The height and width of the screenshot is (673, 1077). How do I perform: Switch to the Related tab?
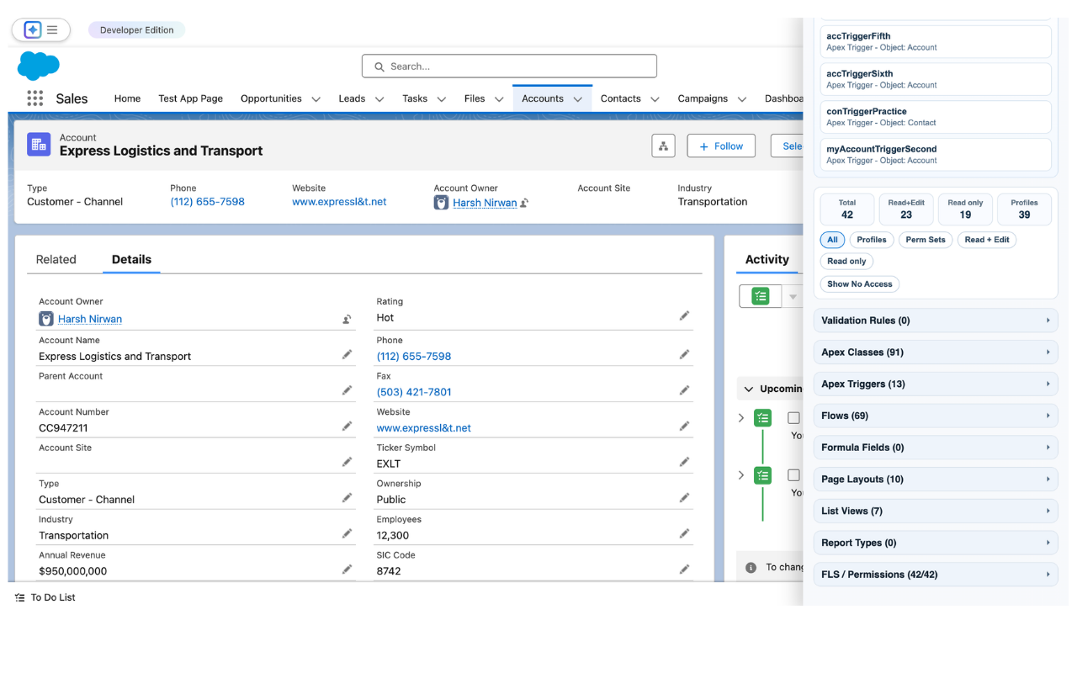click(56, 260)
